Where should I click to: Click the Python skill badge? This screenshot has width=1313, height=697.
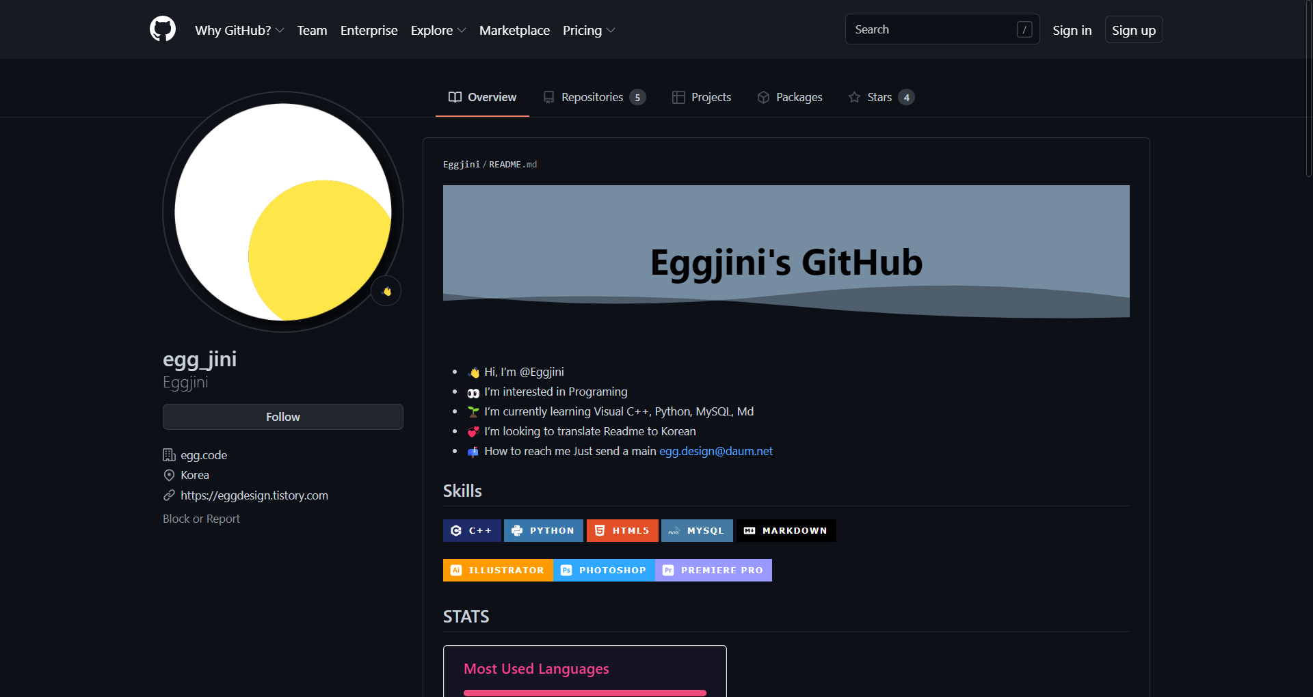pos(544,531)
